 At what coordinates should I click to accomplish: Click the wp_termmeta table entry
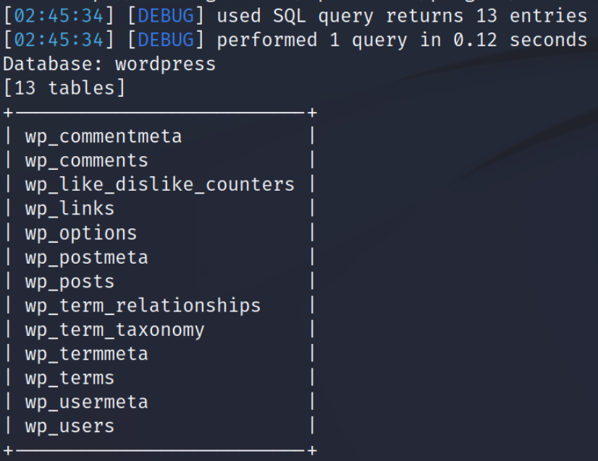pyautogui.click(x=87, y=354)
